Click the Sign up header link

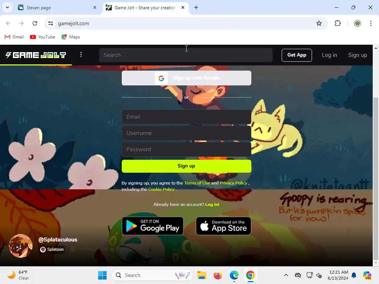(357, 55)
